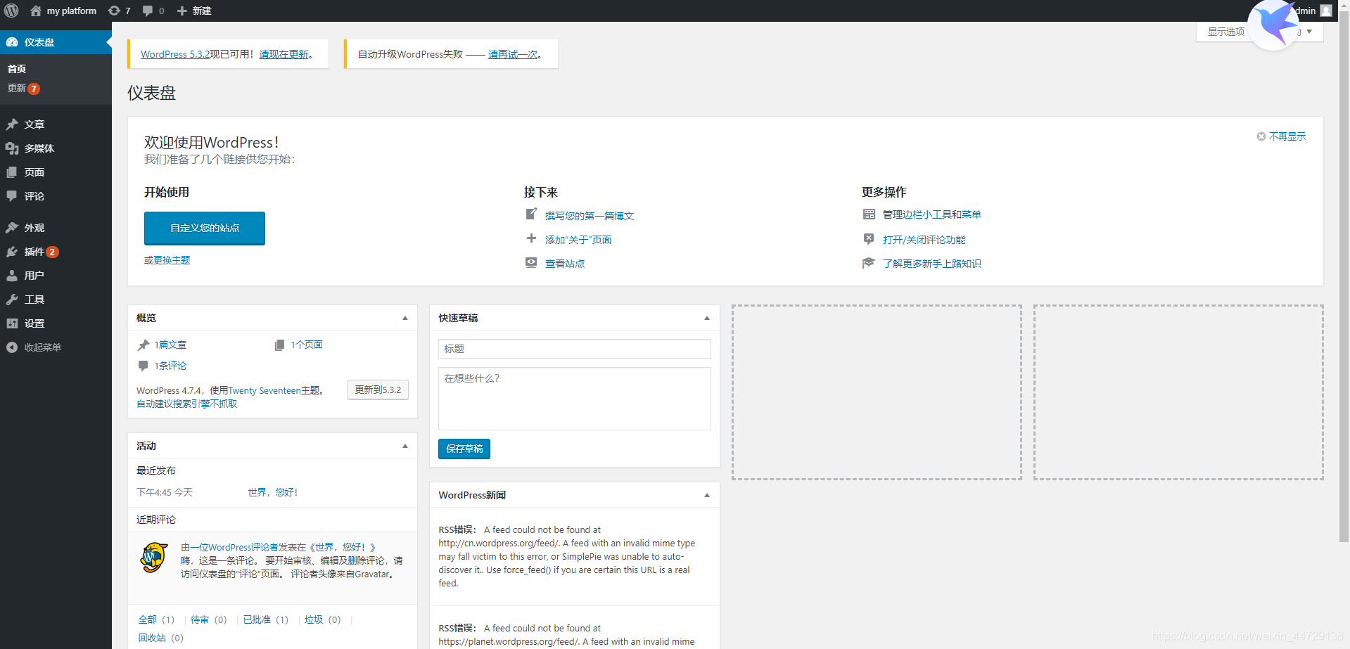This screenshot has width=1350, height=649.
Task: Click the 查看站点 view site link
Action: pos(565,264)
